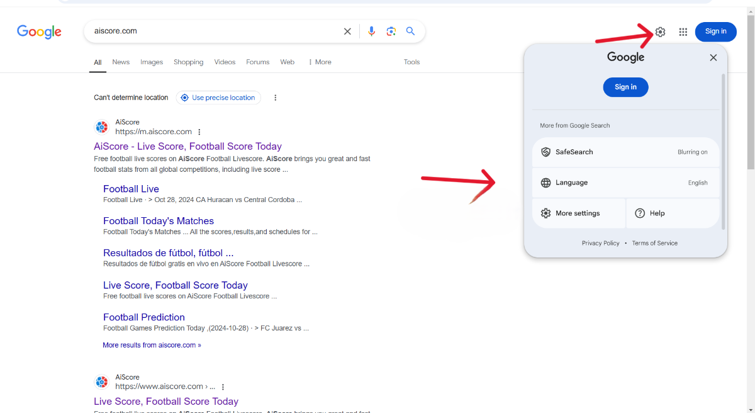
Task: Open location options three-dot menu
Action: pos(275,98)
